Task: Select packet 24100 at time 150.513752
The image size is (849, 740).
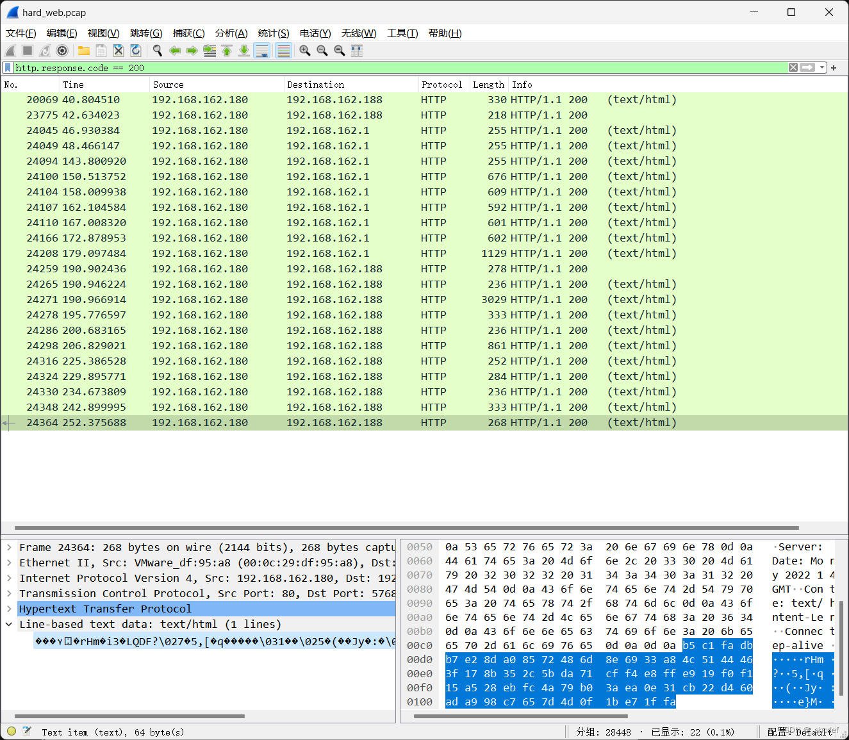Action: pyautogui.click(x=424, y=177)
